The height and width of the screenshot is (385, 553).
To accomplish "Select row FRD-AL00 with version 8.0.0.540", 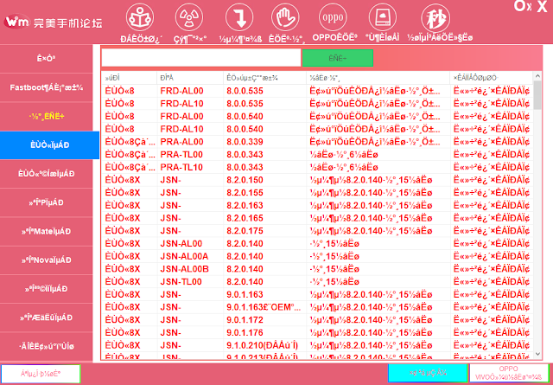I will click(x=317, y=116).
